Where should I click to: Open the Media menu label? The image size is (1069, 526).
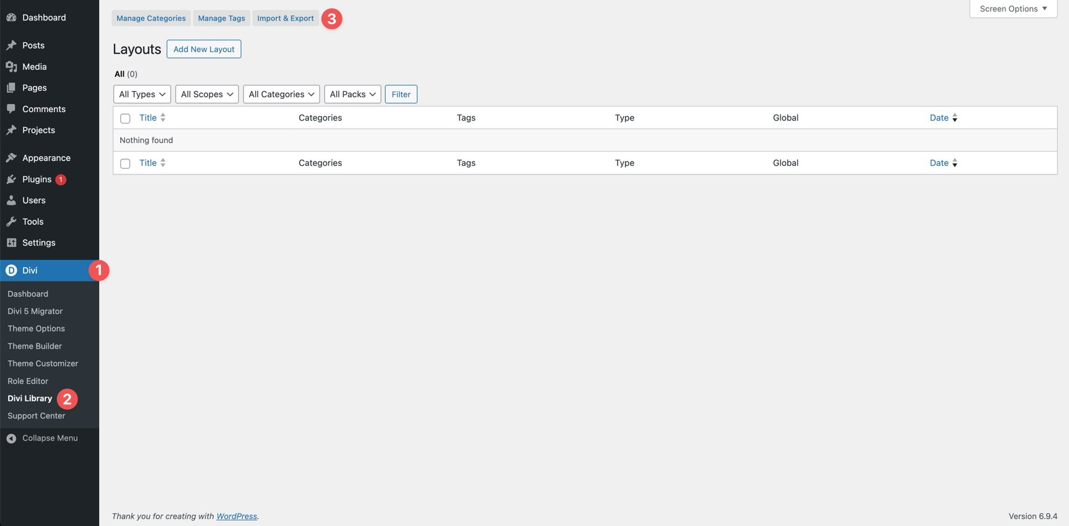click(35, 66)
